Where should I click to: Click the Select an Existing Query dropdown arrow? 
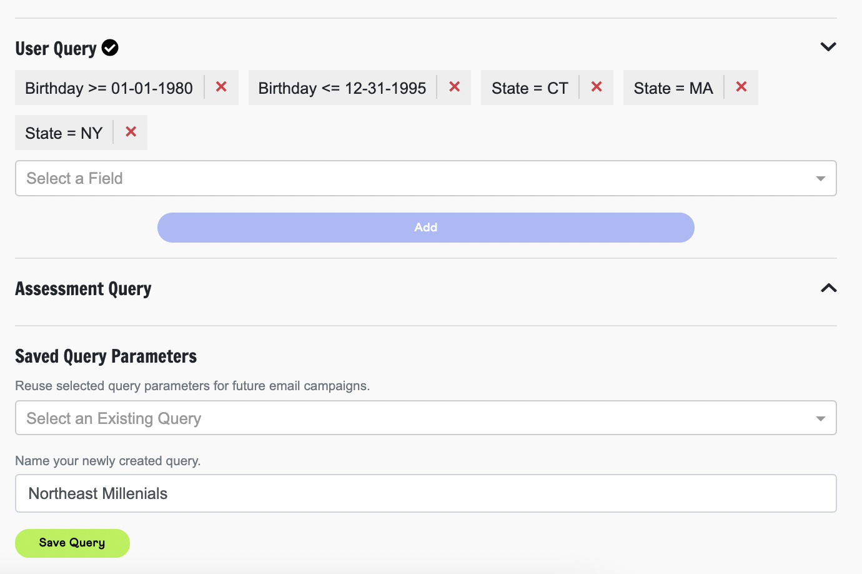tap(820, 418)
